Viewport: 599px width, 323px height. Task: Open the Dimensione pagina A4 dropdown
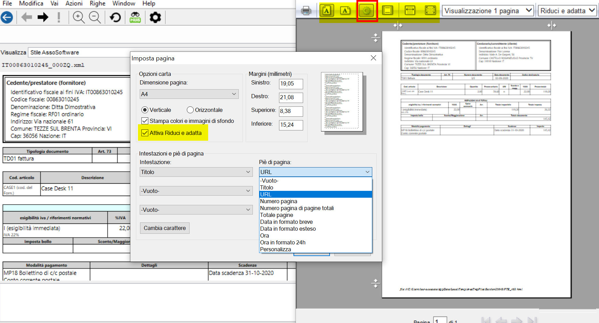point(189,94)
